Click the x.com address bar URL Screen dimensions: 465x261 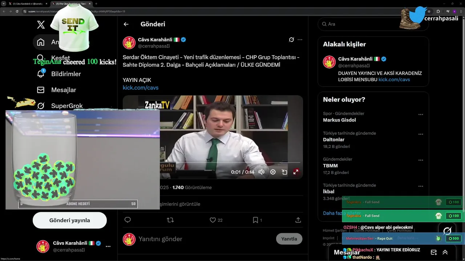76,11
